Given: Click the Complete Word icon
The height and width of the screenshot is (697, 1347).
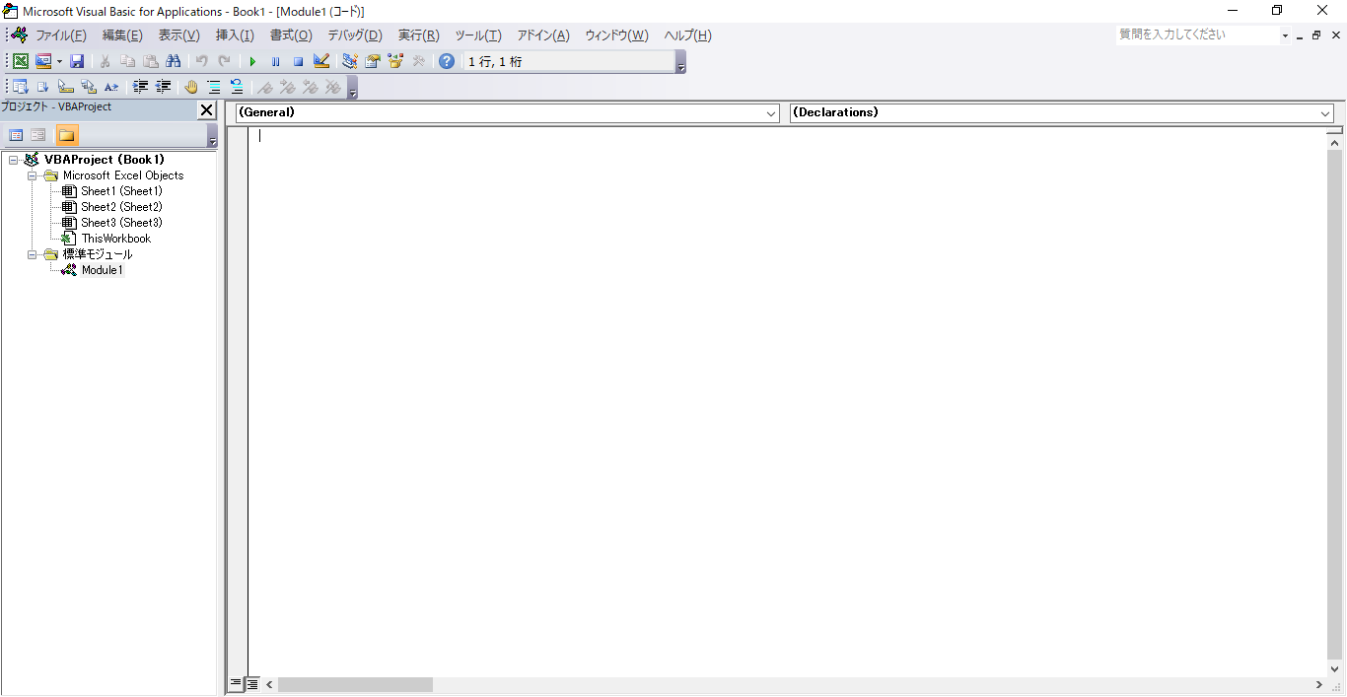Looking at the screenshot, I should click(111, 87).
